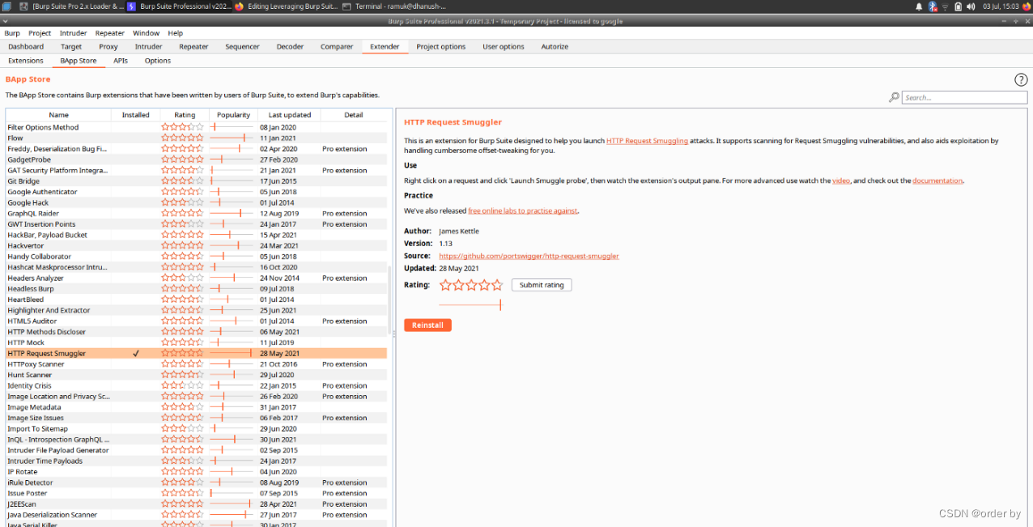Set rating to two stars in the detail panel
The height and width of the screenshot is (527, 1033).
(x=458, y=285)
